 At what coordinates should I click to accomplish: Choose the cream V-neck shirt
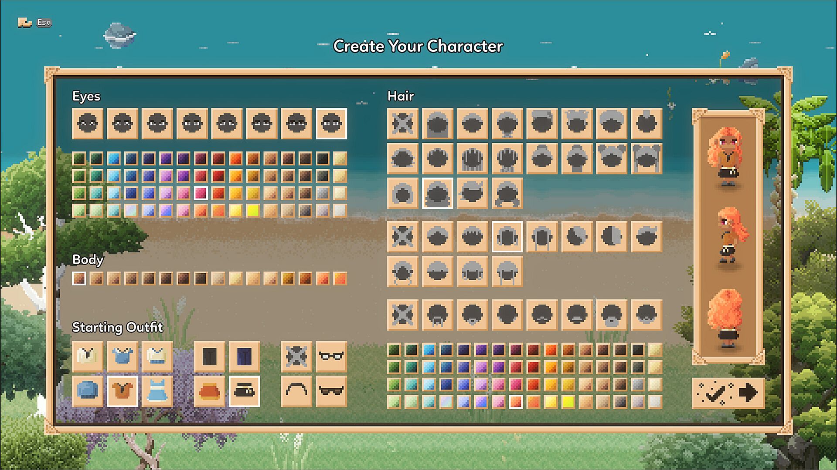87,356
